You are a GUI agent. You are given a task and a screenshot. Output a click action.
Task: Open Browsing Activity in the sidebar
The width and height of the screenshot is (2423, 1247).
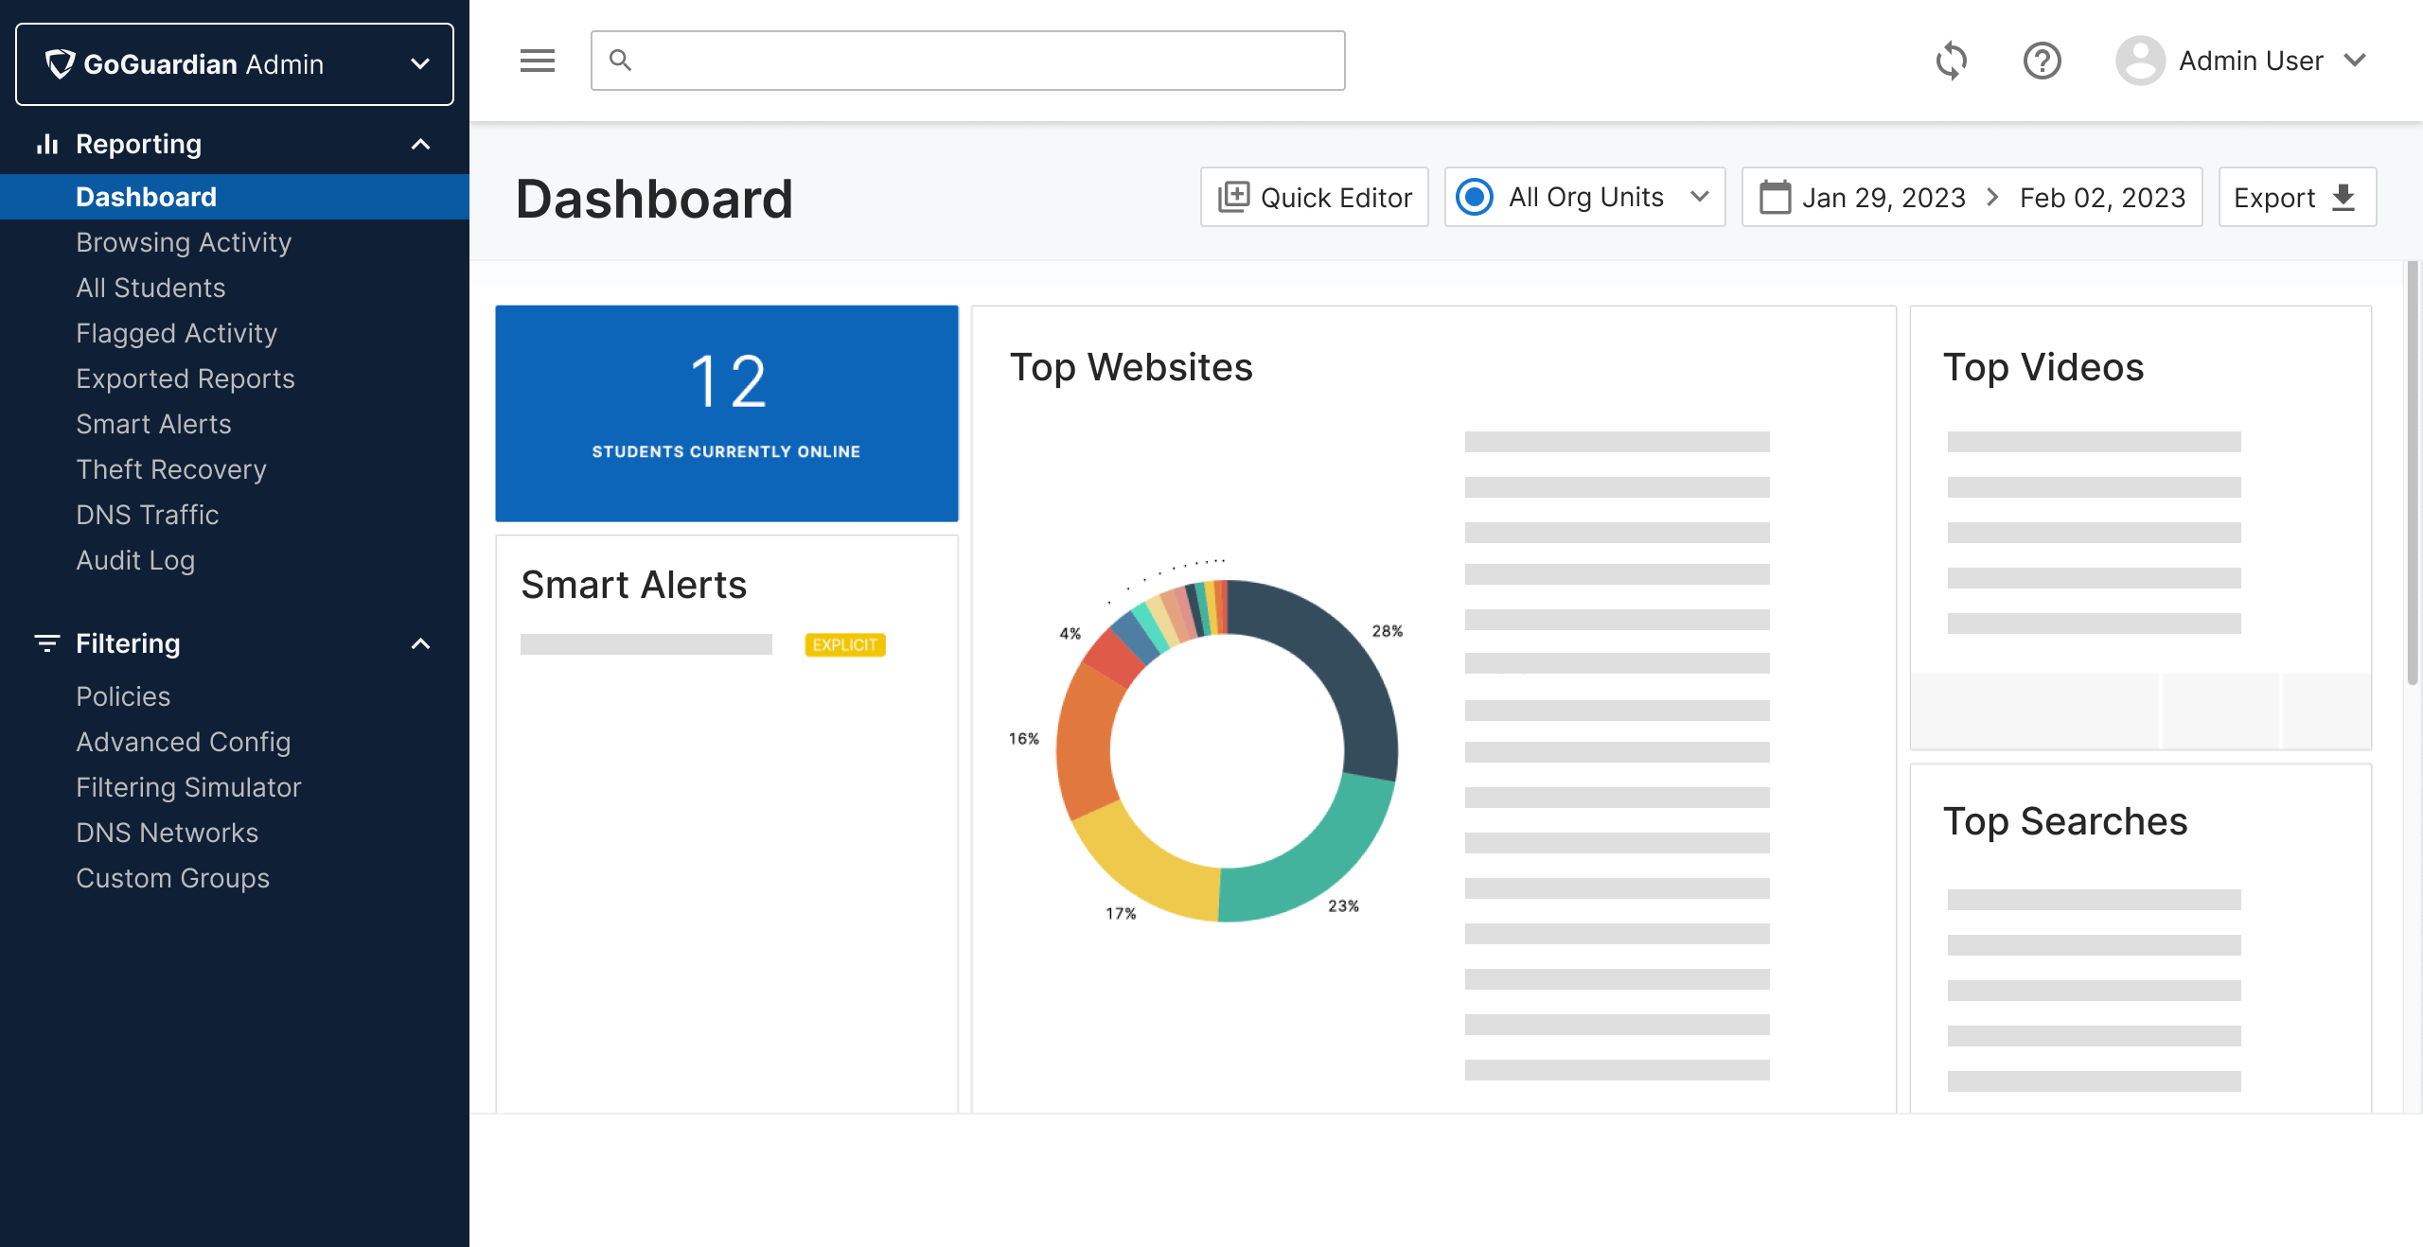(x=184, y=242)
